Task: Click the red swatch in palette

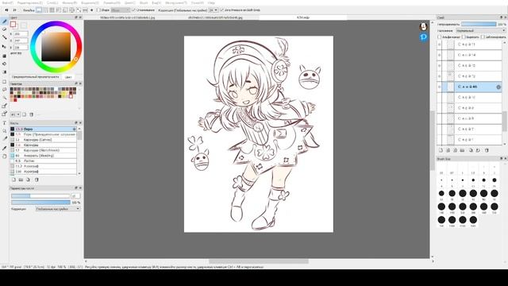Action: pos(15,100)
